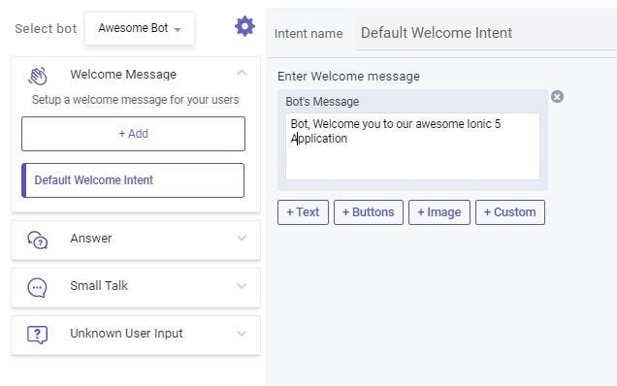Click the Intent name input field
The height and width of the screenshot is (386, 617).
[486, 33]
